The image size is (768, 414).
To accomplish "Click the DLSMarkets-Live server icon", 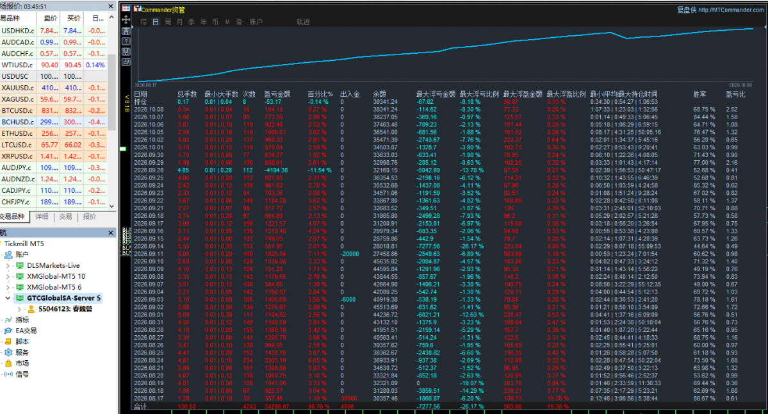I will [20, 265].
